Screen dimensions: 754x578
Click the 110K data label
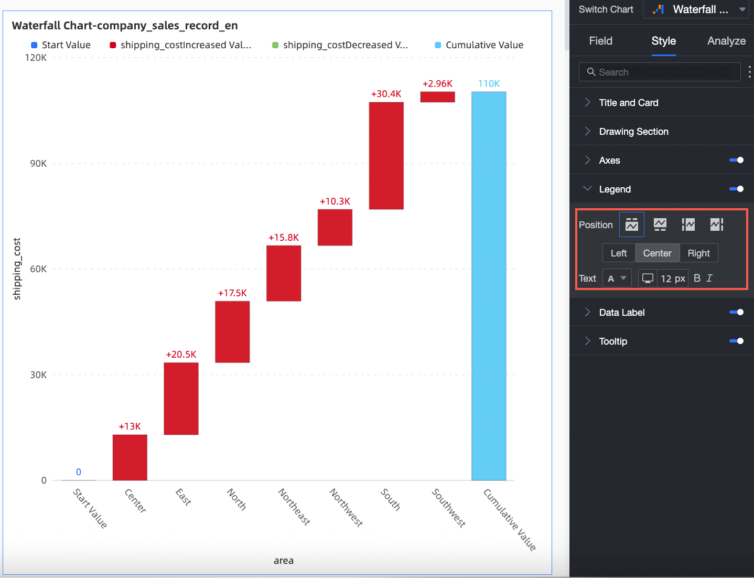point(489,83)
